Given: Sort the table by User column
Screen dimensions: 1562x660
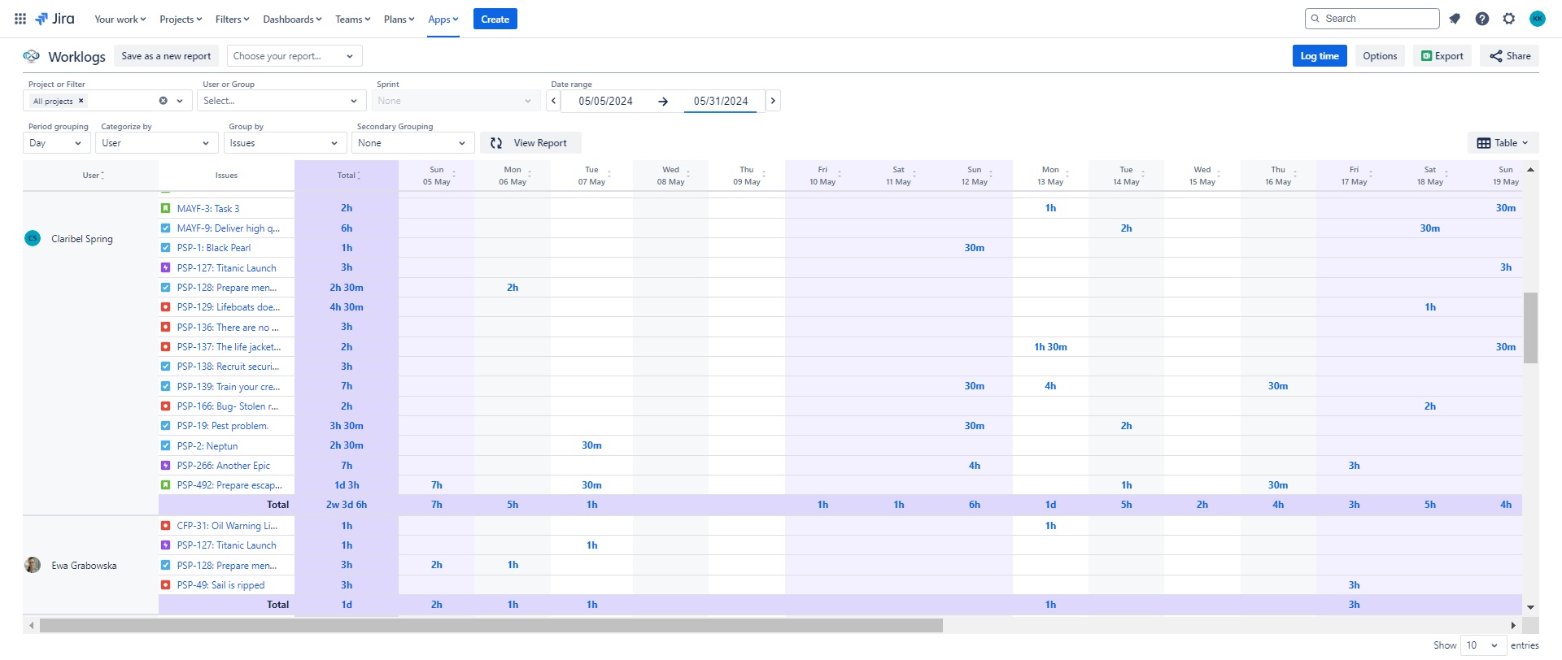Looking at the screenshot, I should pos(94,175).
